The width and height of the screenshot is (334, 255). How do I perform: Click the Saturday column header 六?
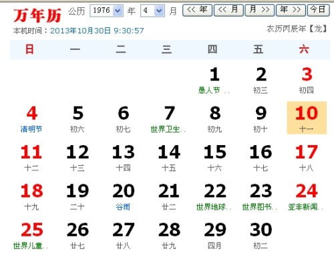tap(304, 49)
